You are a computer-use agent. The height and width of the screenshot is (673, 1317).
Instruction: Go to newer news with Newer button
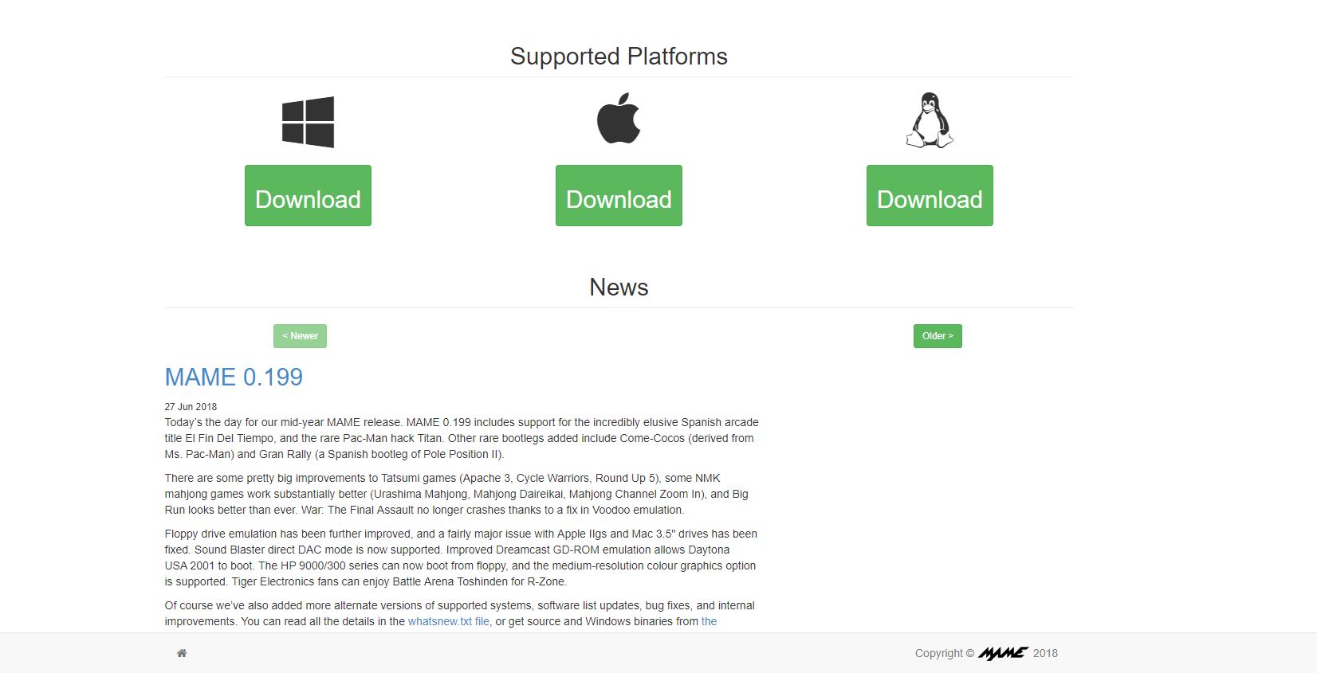[300, 336]
